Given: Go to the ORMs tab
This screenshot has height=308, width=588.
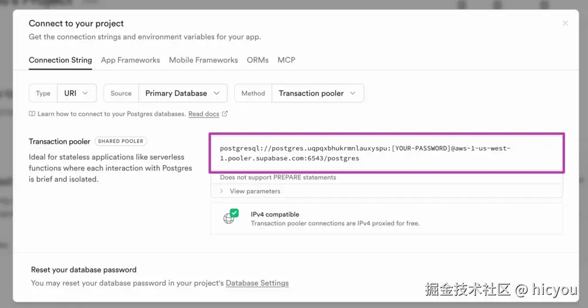Looking at the screenshot, I should [257, 60].
